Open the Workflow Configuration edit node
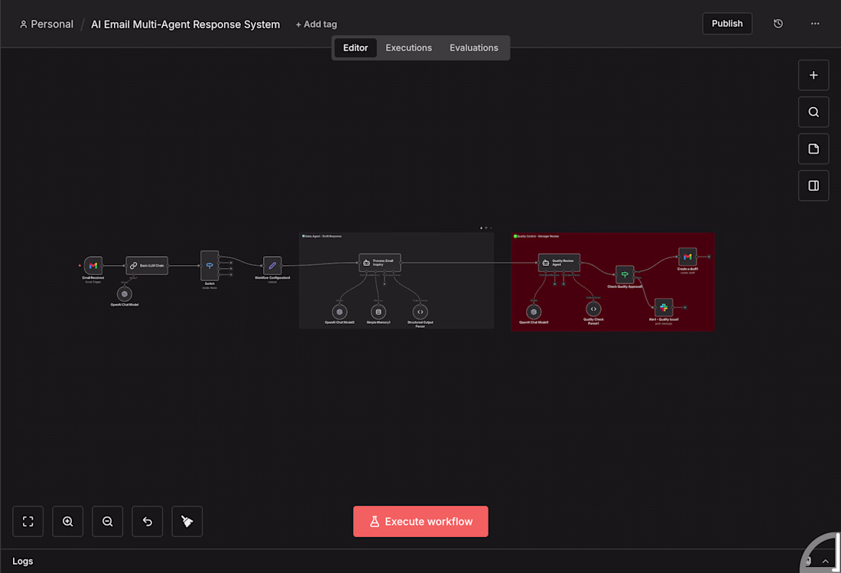 point(272,265)
